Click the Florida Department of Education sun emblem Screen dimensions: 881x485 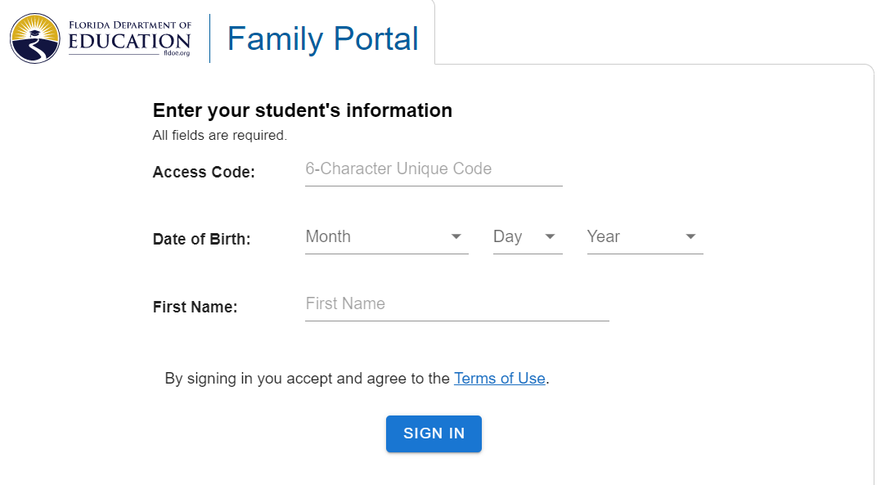coord(35,38)
